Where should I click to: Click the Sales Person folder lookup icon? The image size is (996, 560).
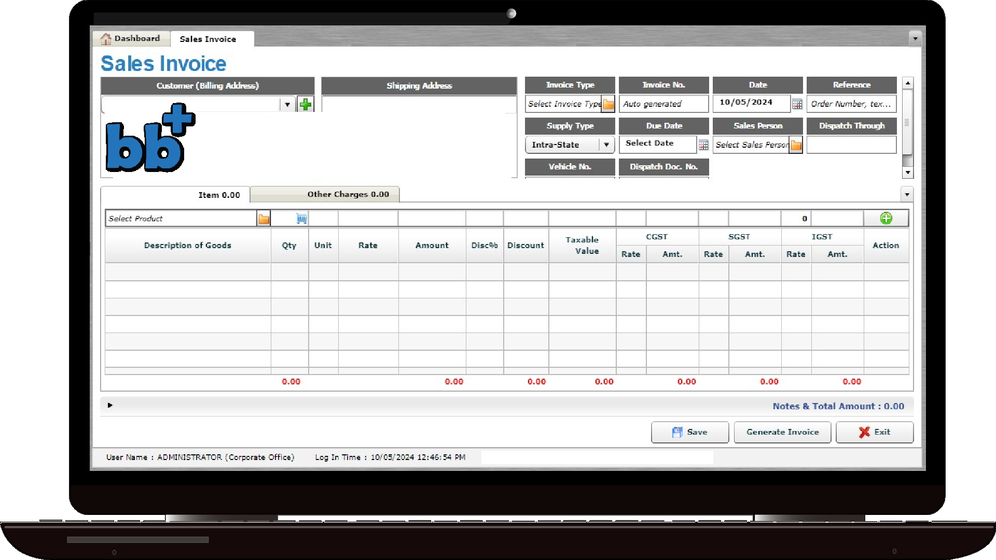tap(796, 145)
